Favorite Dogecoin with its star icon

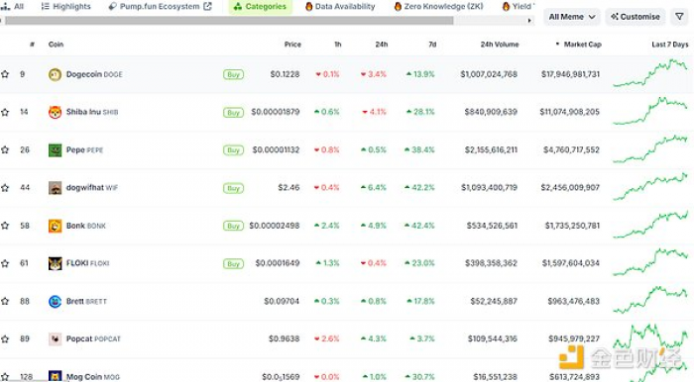point(5,74)
